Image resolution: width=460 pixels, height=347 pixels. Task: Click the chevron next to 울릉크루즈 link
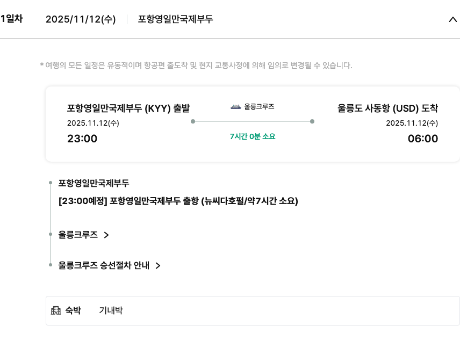106,235
